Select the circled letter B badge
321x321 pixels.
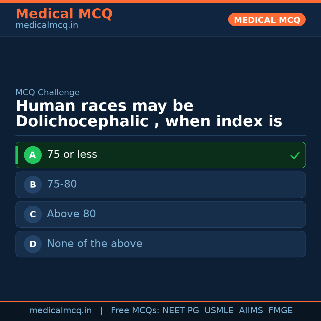33,185
